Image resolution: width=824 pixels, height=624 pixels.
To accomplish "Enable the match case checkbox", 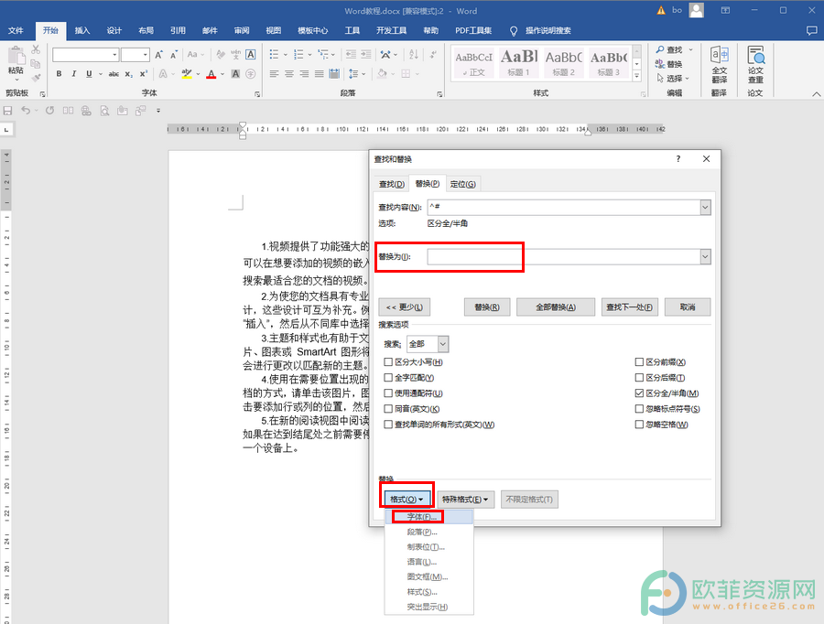I will click(x=388, y=362).
